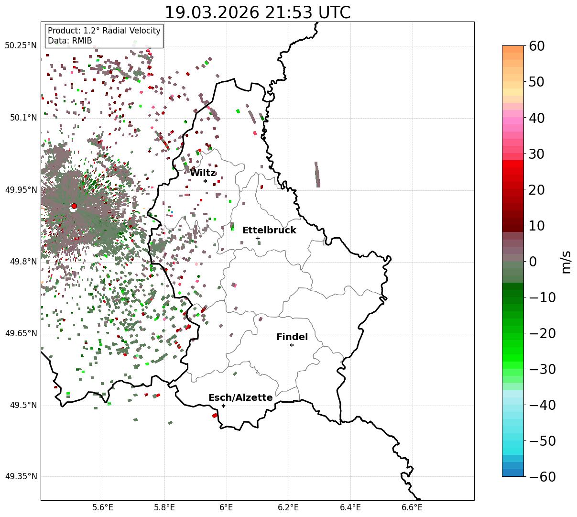This screenshot has width=577, height=517.
Task: Click the colorbar value 40 label
Action: 537,118
